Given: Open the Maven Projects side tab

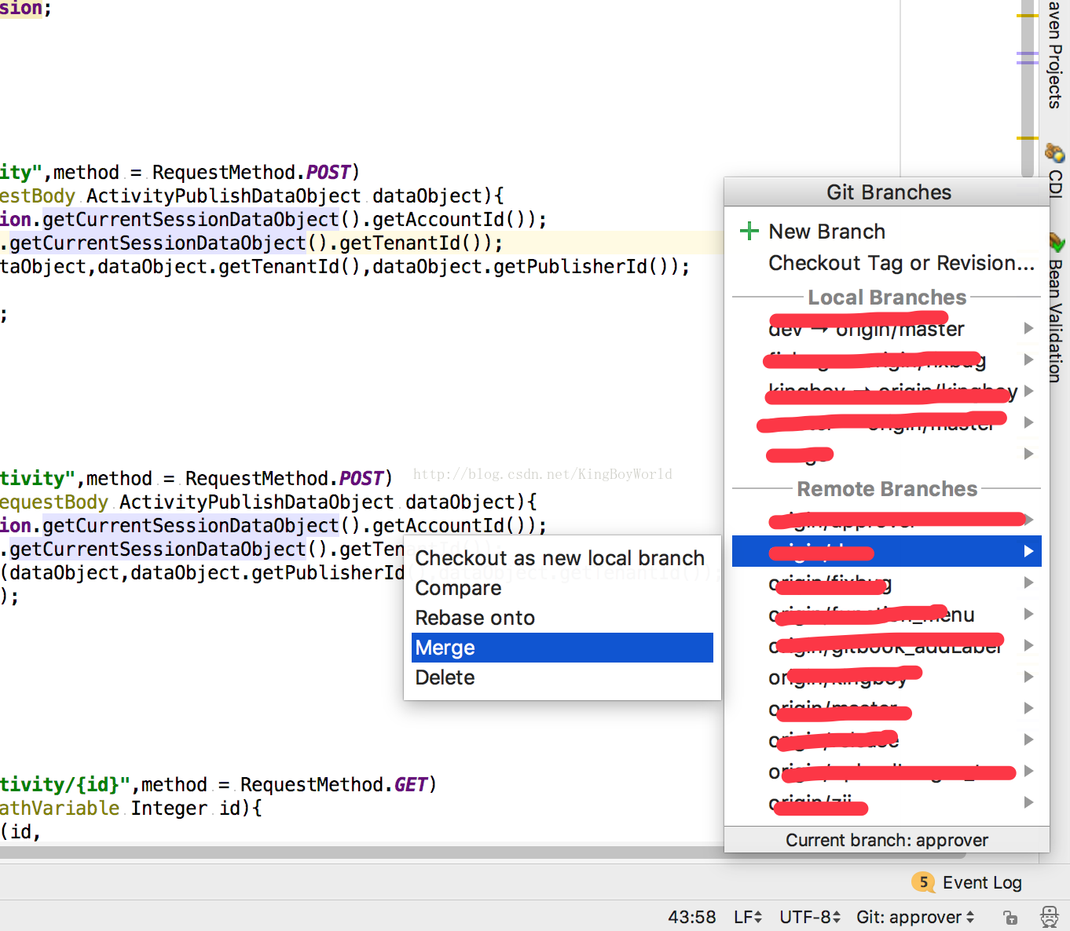Looking at the screenshot, I should coord(1055,55).
